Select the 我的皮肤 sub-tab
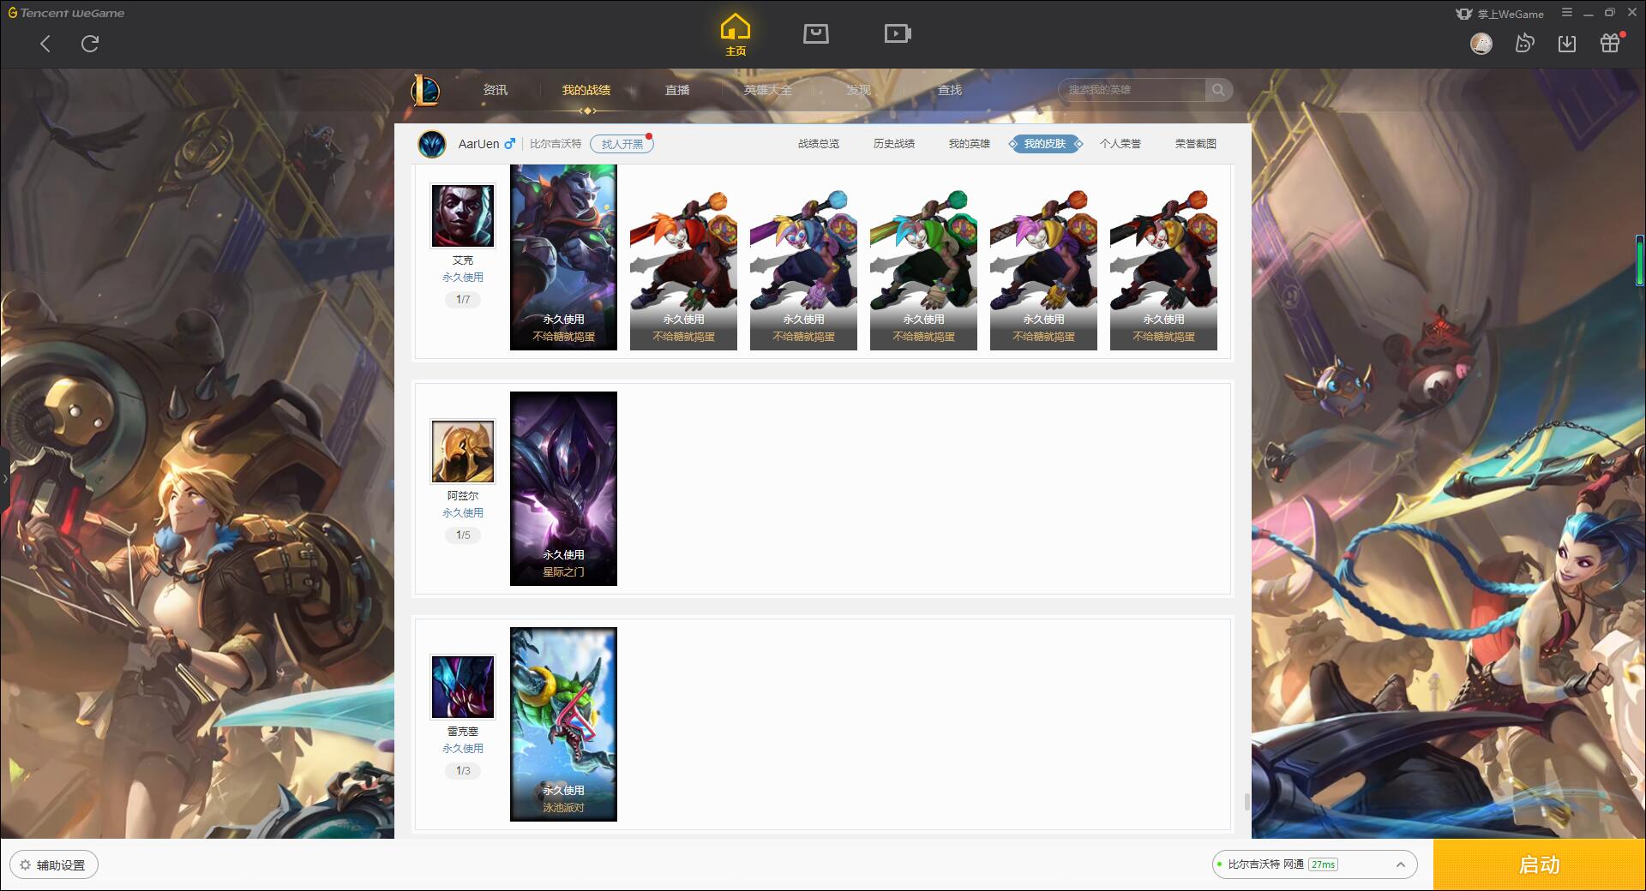Image resolution: width=1646 pixels, height=891 pixels. pyautogui.click(x=1045, y=144)
